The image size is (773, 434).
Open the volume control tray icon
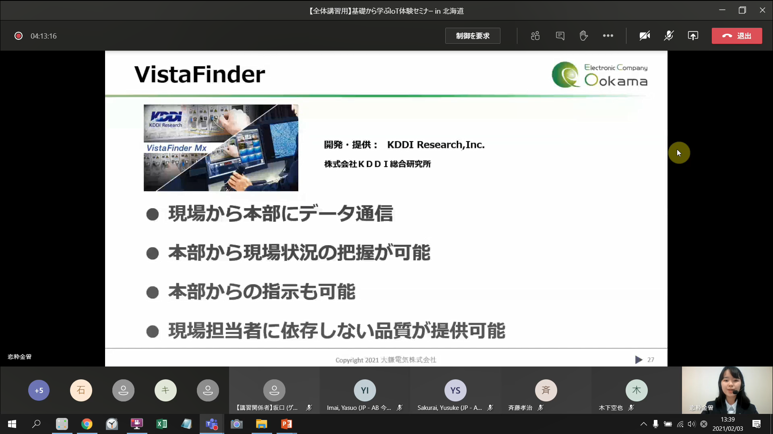(x=692, y=424)
